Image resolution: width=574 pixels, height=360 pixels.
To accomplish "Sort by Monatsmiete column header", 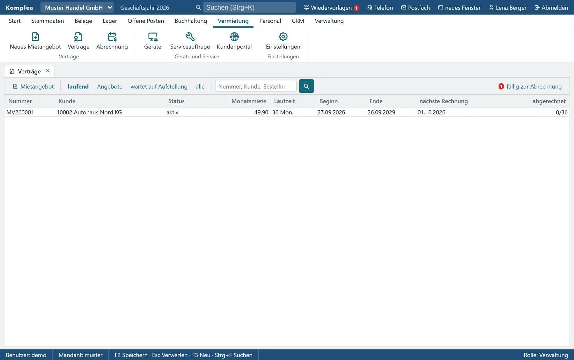I will (249, 101).
